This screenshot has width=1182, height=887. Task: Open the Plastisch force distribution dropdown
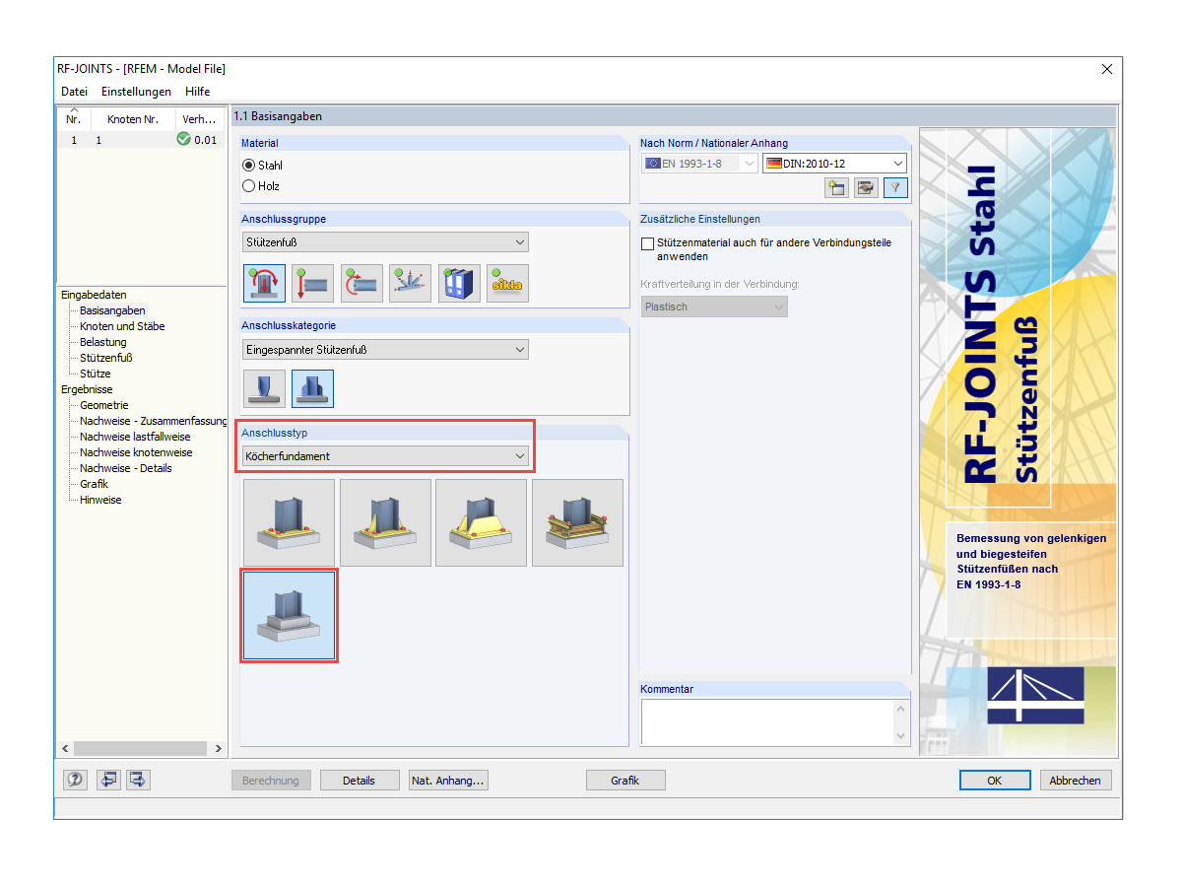coord(714,307)
